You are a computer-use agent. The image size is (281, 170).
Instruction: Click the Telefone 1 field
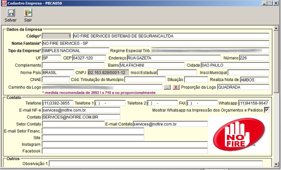[110, 103]
